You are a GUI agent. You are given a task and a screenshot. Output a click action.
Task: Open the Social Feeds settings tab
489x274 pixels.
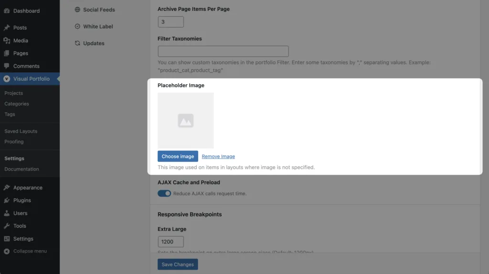click(99, 10)
